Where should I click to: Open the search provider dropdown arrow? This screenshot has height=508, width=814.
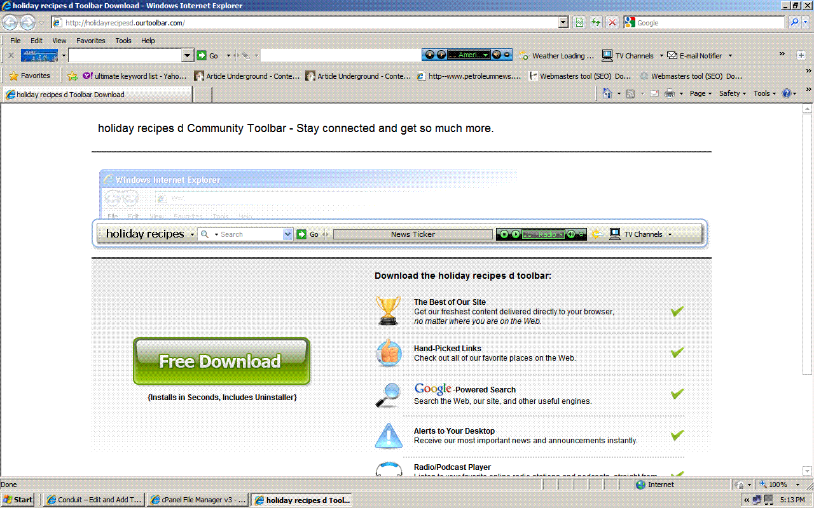point(806,22)
